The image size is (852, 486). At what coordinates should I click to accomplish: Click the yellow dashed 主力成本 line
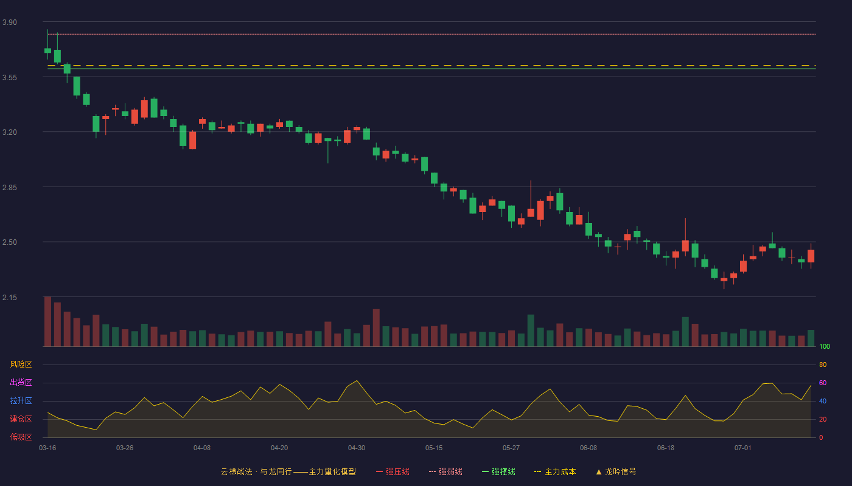coord(431,65)
